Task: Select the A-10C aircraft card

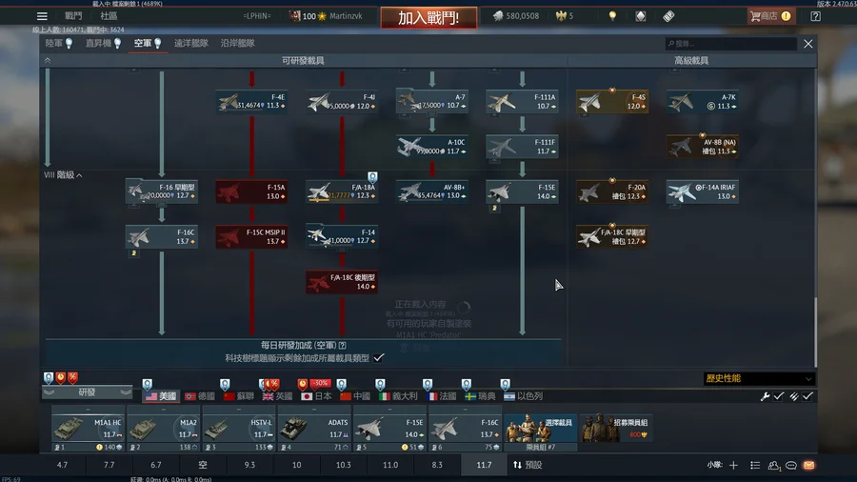Action: click(431, 147)
